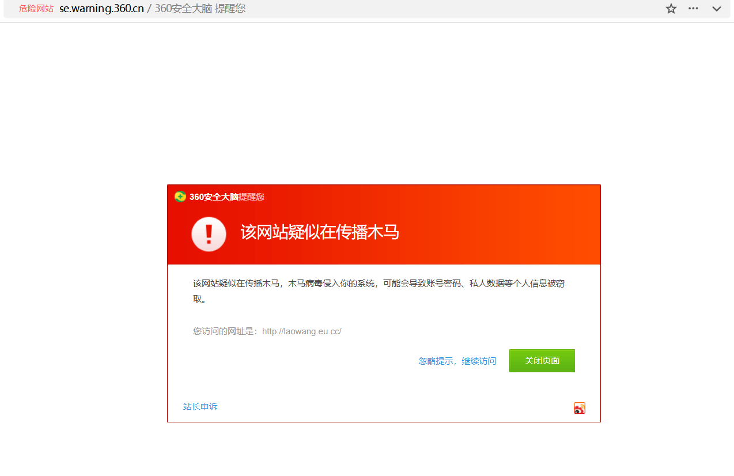Click the 360安全大脑 label in dialog header
Screen dimensions: 734x476
(214, 197)
